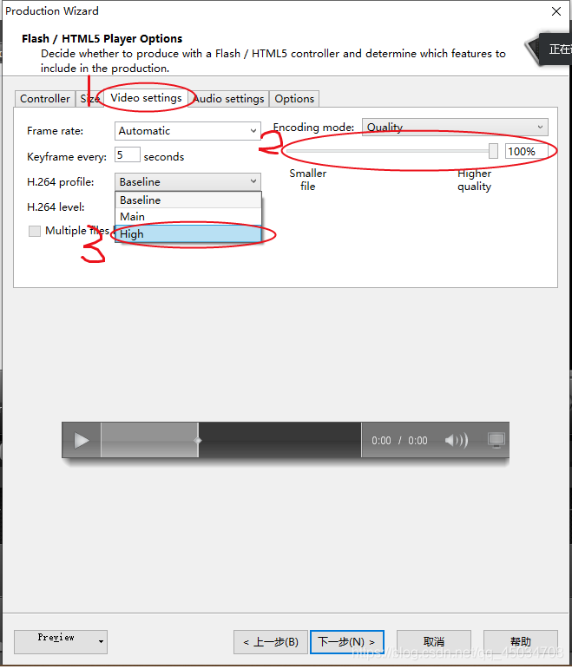Close the Production Wizard window
The image size is (572, 669).
click(556, 11)
